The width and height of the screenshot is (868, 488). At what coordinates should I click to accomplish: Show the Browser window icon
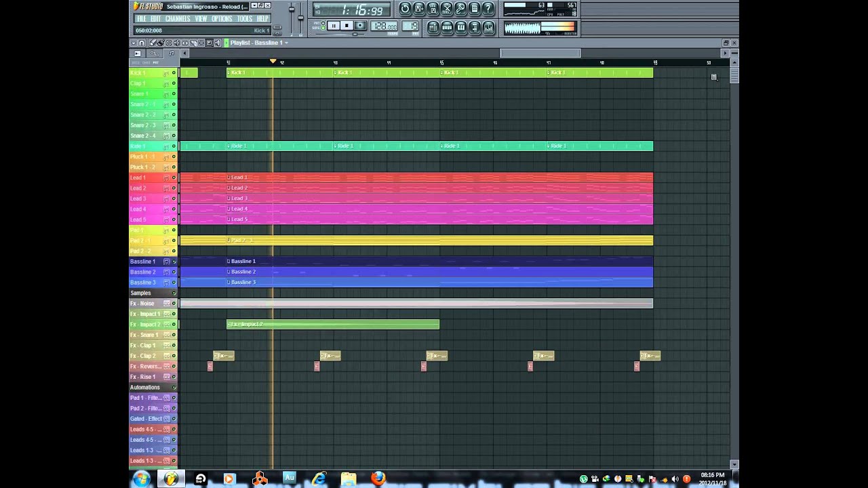(474, 28)
